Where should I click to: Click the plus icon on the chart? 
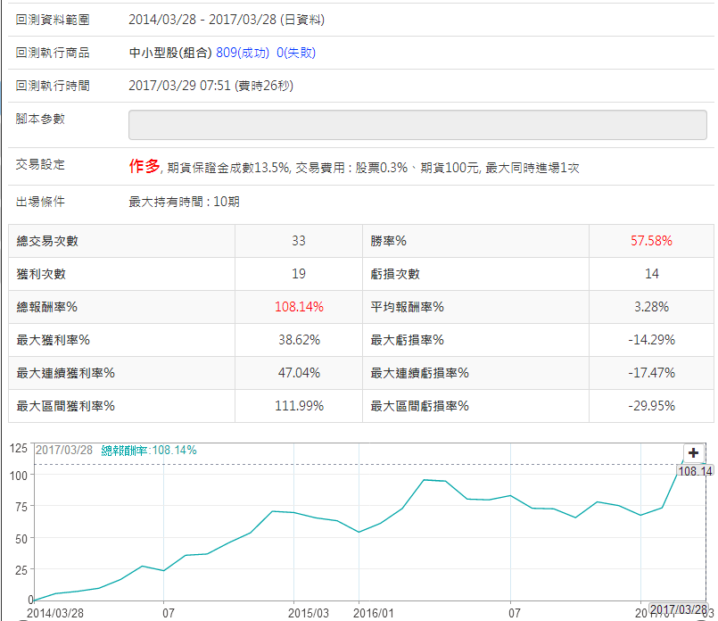(694, 452)
